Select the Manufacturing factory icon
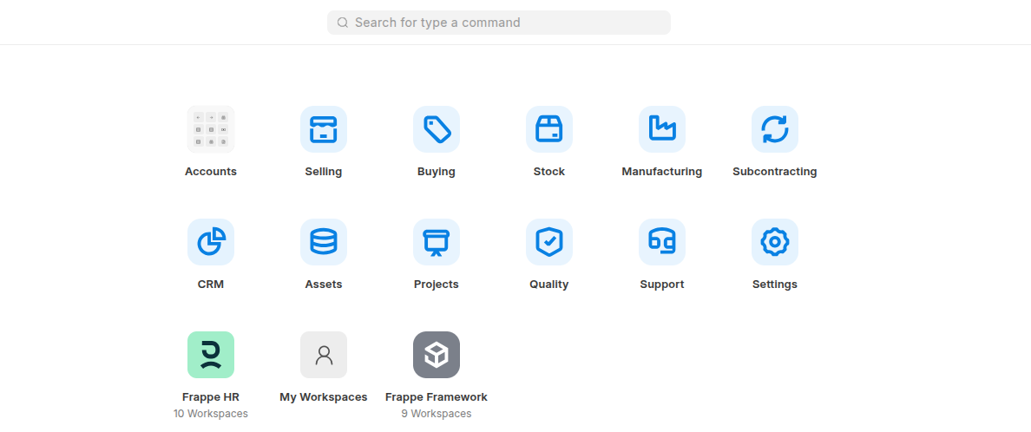The width and height of the screenshot is (1031, 432). pos(662,129)
